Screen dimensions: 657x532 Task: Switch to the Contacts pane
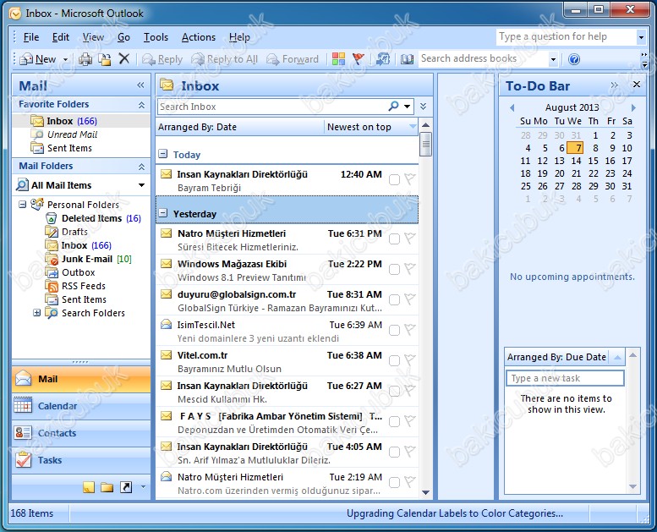click(x=81, y=433)
